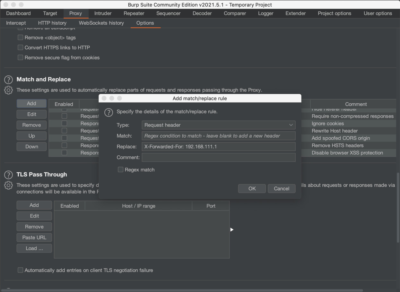Enable the Remove HSTS headers rule checkbox

pyautogui.click(x=64, y=145)
